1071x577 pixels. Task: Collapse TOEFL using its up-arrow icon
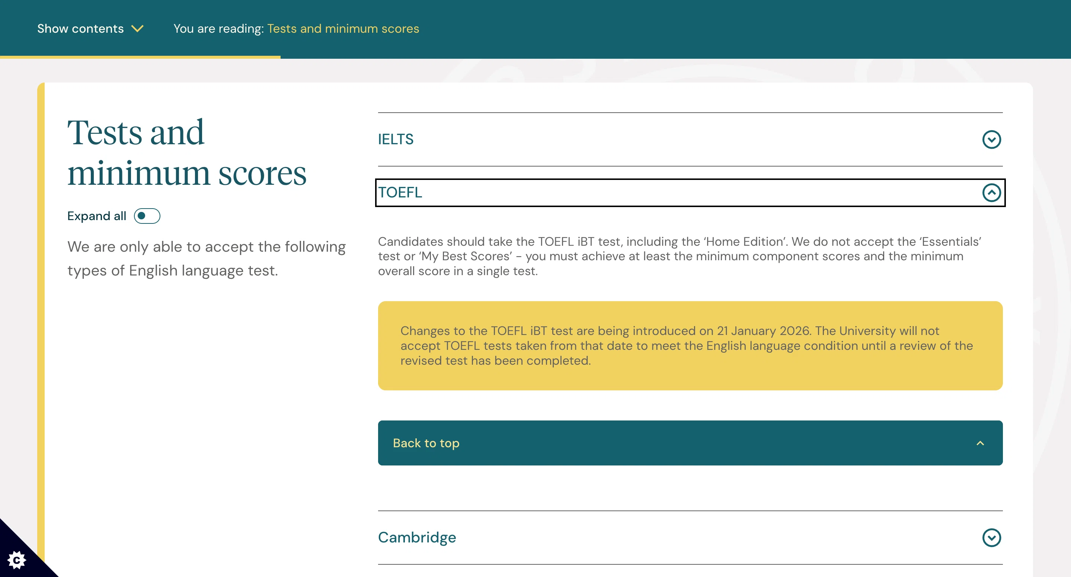point(991,193)
